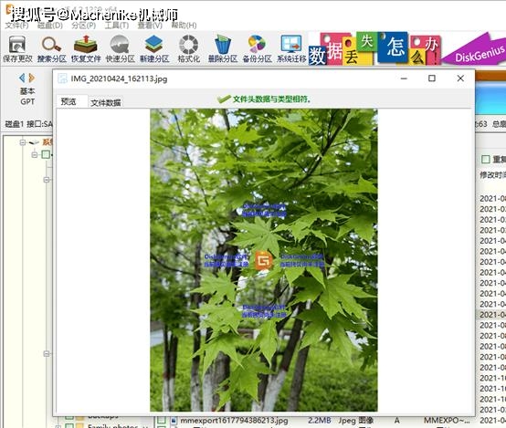Click the 数据丢失怎么办 DiskGenius banner
Screen dimensions: 506x428
click(407, 48)
